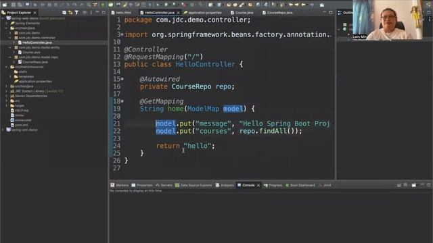The image size is (433, 243).
Task: Collapse the src/main/java folder
Action: 7,28
